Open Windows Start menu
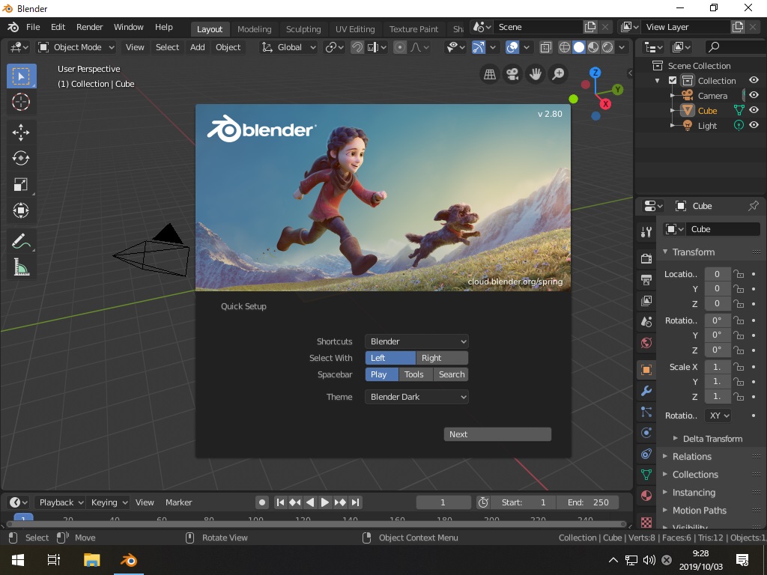This screenshot has width=767, height=575. click(x=18, y=560)
